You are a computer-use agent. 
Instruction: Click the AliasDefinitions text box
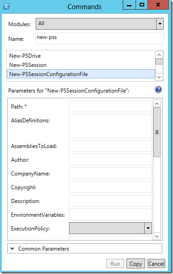(x=110, y=126)
